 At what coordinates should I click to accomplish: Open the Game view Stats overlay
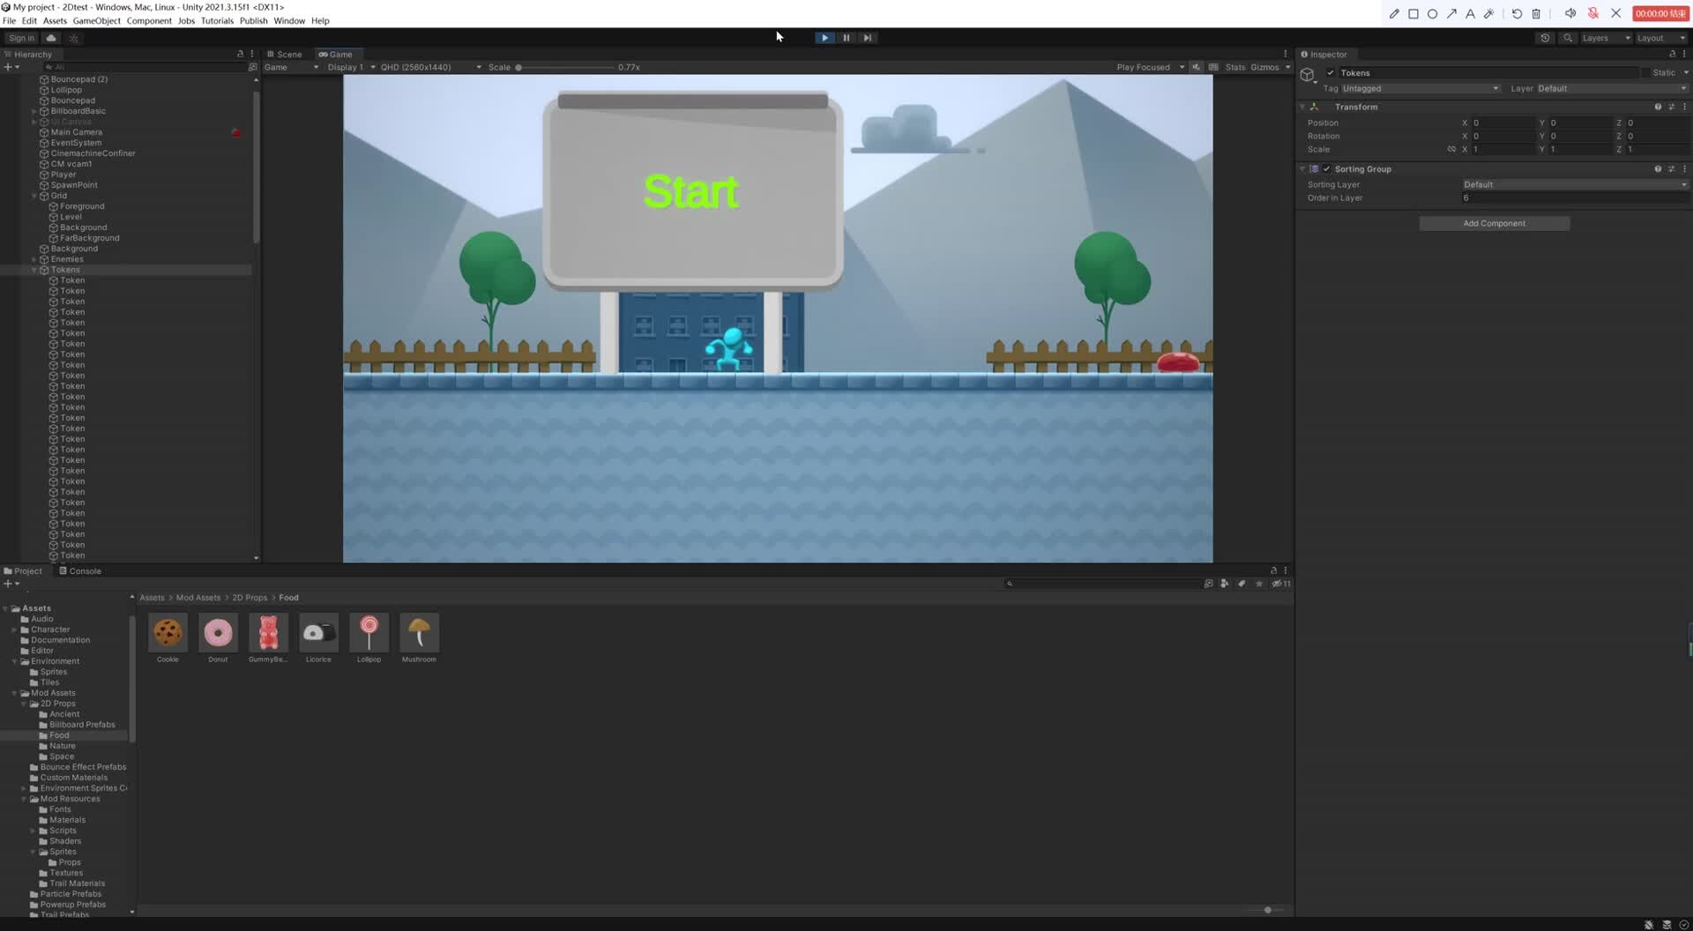tap(1234, 67)
